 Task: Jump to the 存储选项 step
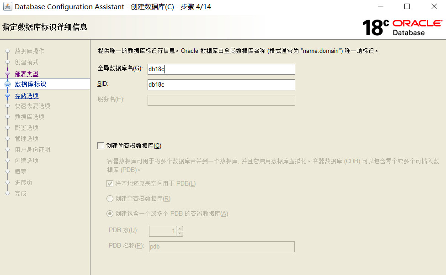[x=27, y=96]
